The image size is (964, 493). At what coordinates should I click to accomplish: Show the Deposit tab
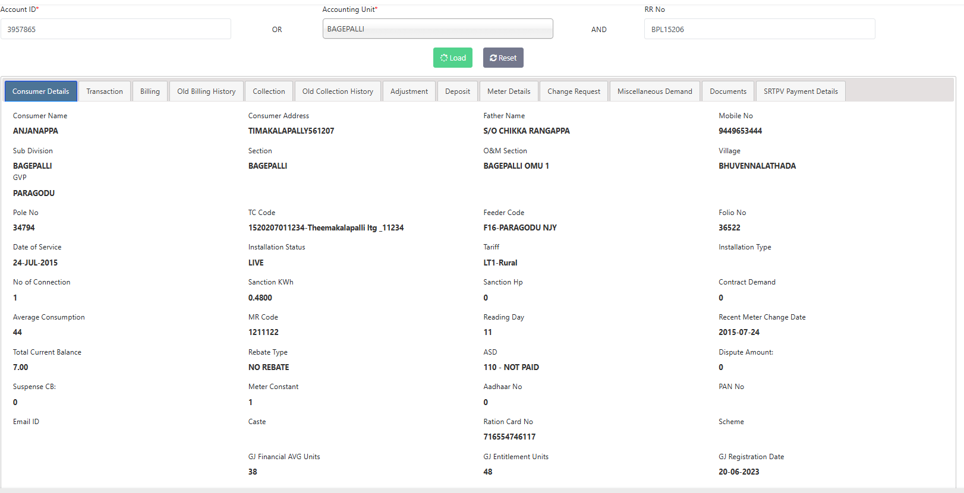458,91
